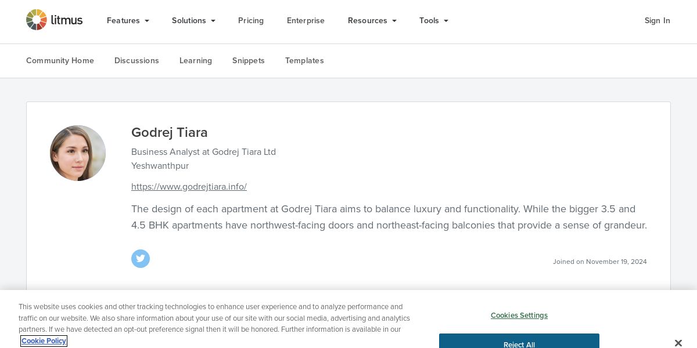Viewport: 697px width, 348px height.
Task: Click the Joined on November 19, 2024 text
Action: [x=599, y=262]
